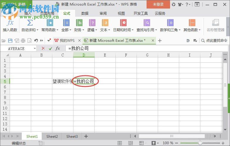Open the 数据 (Data) ribbon tab

click(85, 14)
